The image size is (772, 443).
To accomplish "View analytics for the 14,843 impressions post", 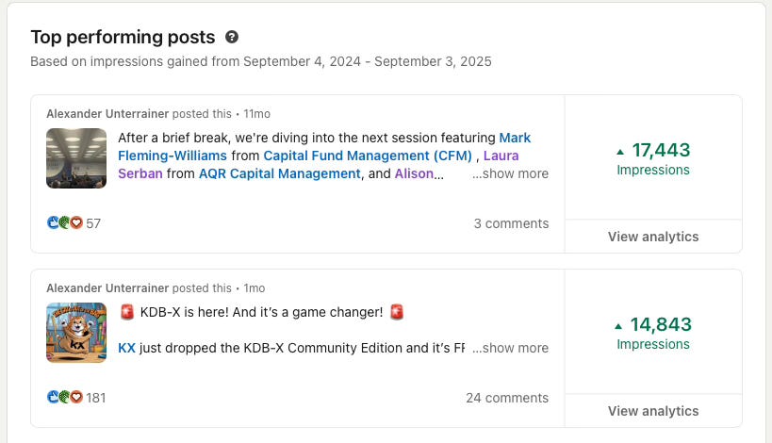I will click(x=653, y=411).
